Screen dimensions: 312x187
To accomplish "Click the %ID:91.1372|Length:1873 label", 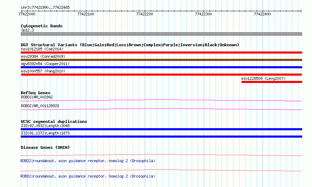I will pyautogui.click(x=45, y=133).
